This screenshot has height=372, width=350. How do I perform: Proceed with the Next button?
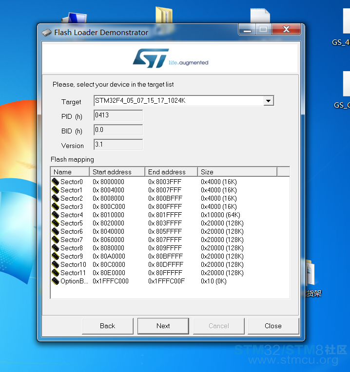(163, 326)
